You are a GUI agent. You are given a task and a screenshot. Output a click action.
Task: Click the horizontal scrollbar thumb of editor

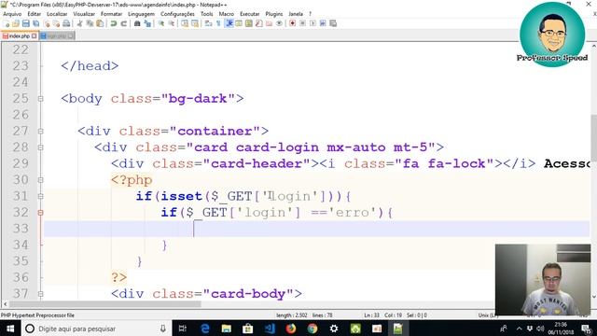(105, 304)
